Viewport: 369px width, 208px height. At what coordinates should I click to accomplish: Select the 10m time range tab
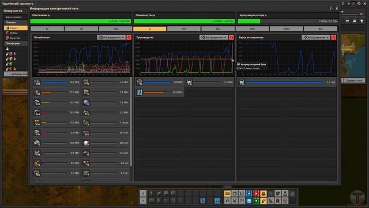(x=115, y=29)
